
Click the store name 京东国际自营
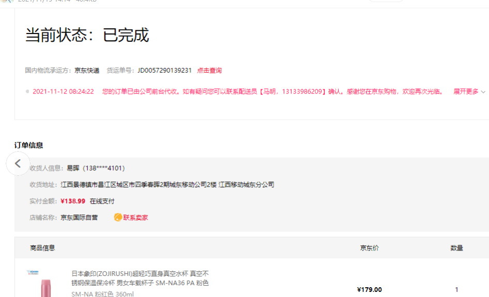(79, 218)
